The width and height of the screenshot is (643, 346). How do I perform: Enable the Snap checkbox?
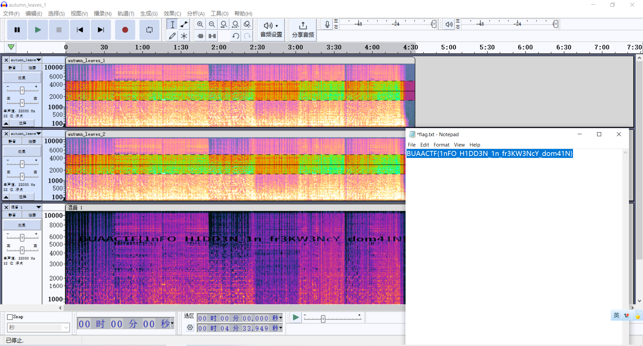[10, 317]
